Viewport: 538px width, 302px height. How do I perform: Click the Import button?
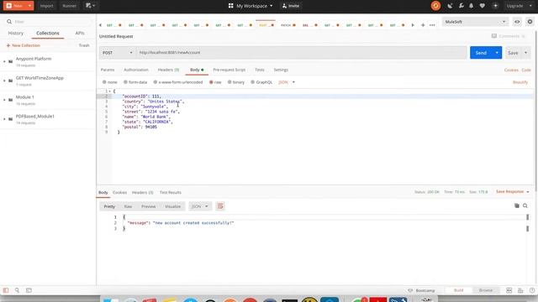coord(47,6)
